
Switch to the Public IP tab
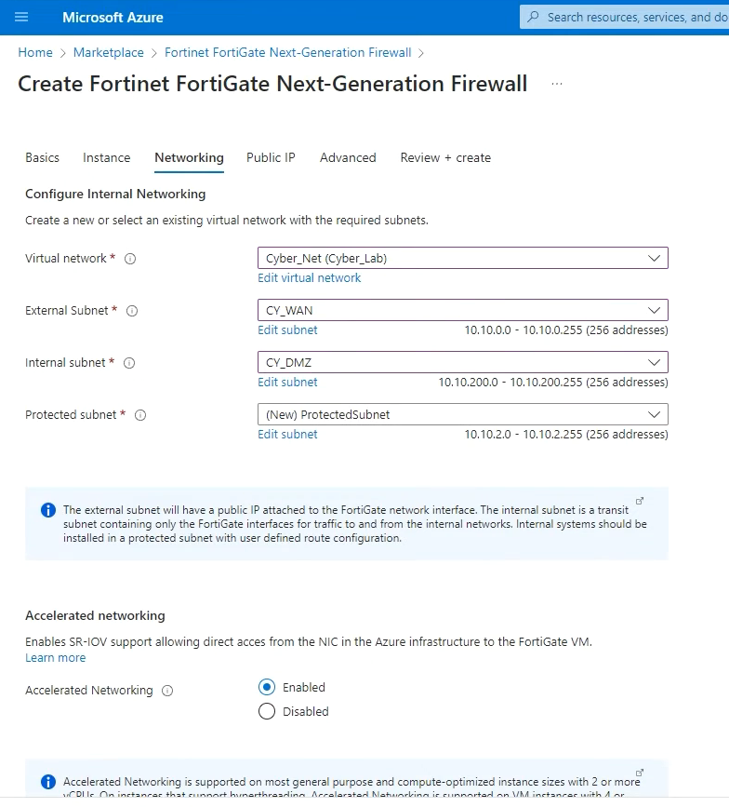tap(271, 157)
